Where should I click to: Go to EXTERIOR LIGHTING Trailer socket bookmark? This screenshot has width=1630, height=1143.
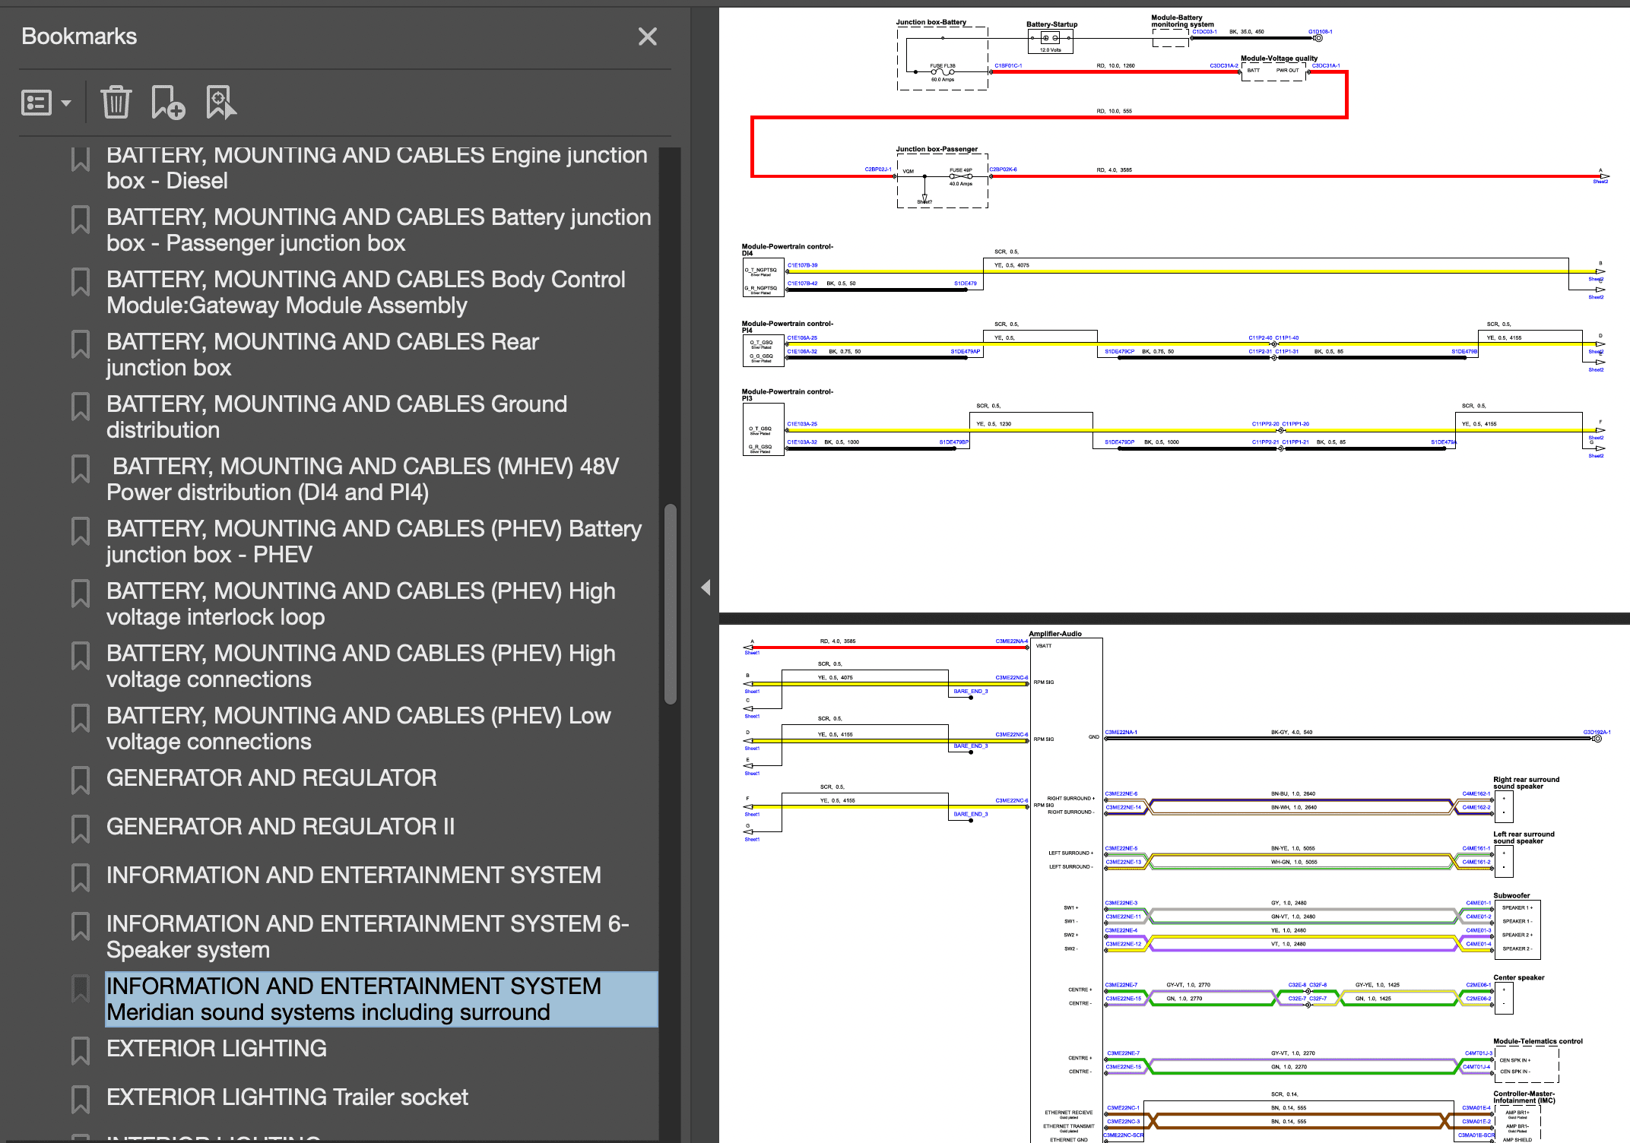coord(287,1097)
